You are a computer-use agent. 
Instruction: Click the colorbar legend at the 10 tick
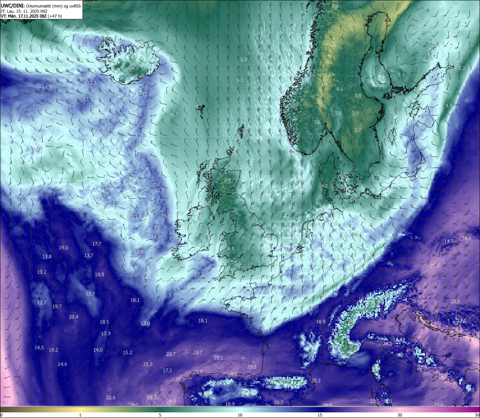pos(240,415)
